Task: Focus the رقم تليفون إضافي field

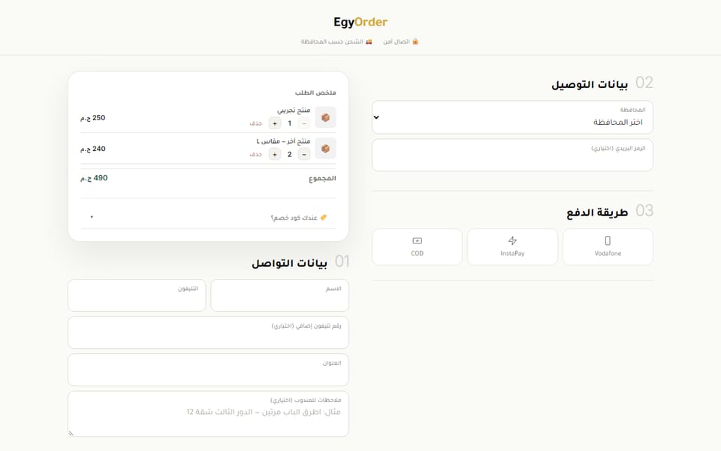Action: 208,332
